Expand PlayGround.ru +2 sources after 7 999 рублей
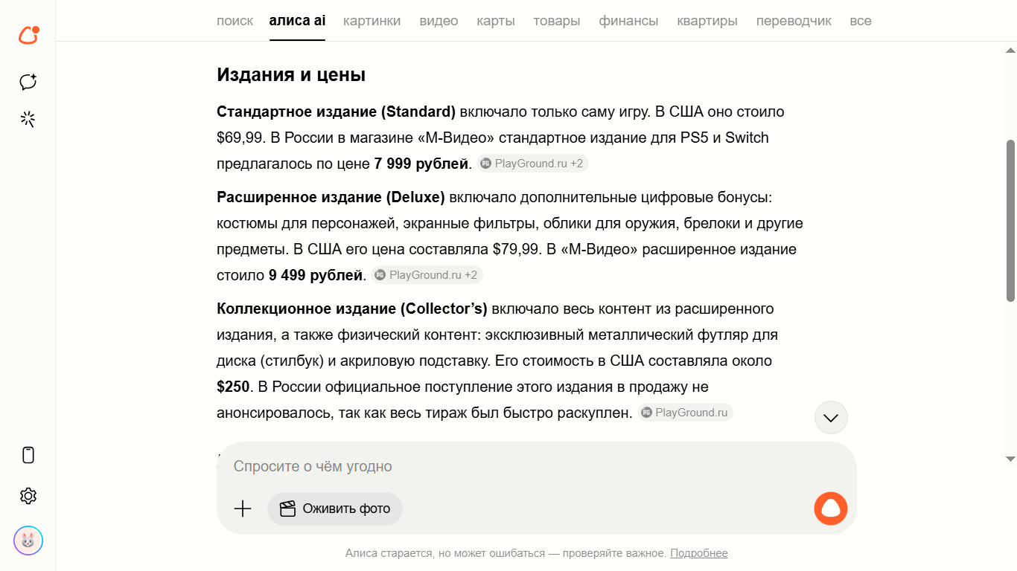 (532, 164)
